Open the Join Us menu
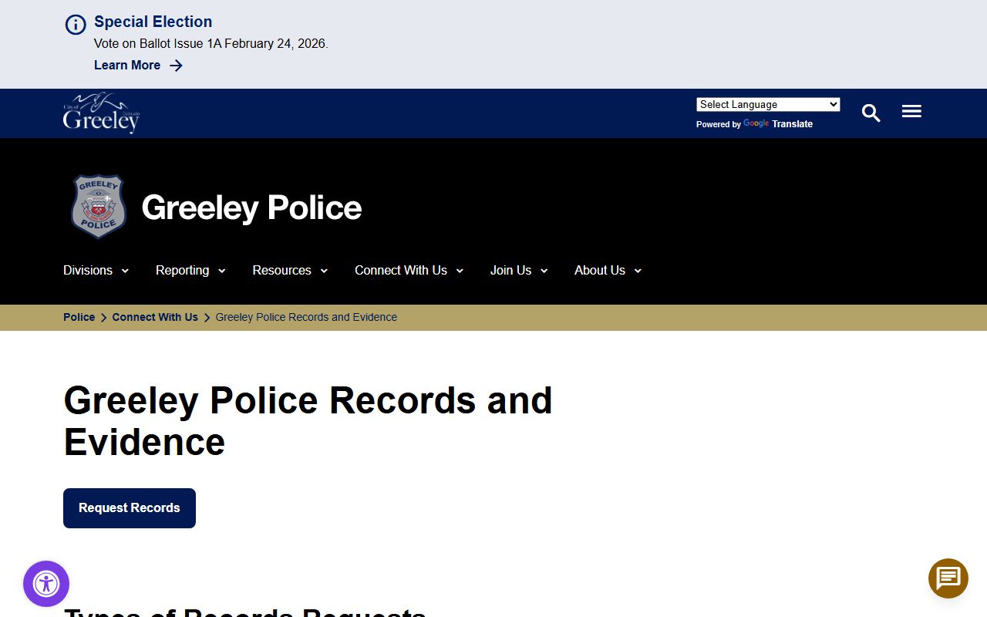The image size is (987, 617). pos(510,271)
